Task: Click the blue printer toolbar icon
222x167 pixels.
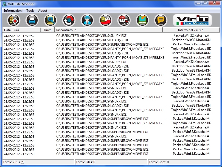Action: tap(32, 20)
